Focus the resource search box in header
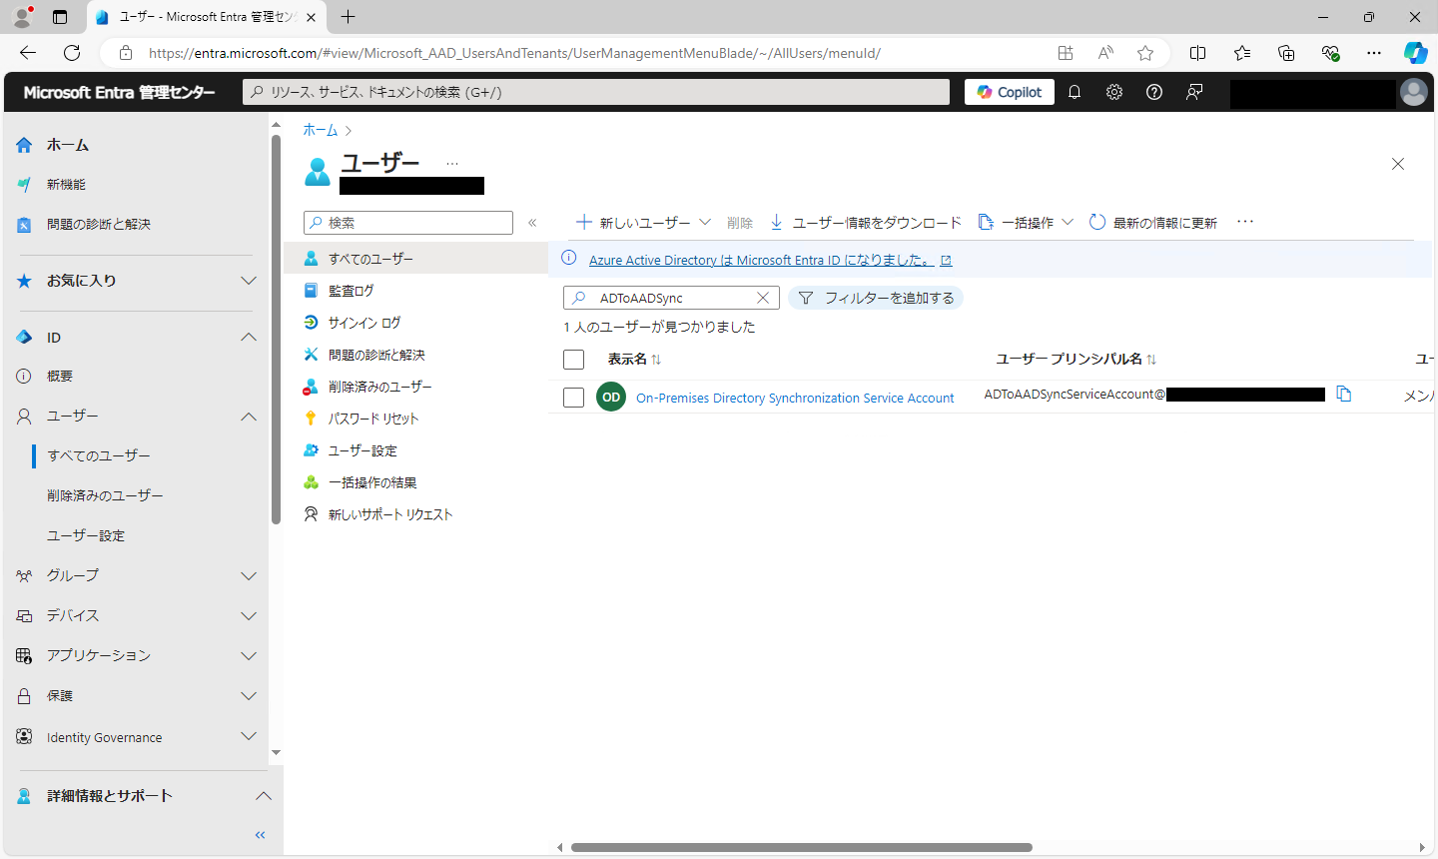This screenshot has width=1438, height=859. [x=596, y=92]
